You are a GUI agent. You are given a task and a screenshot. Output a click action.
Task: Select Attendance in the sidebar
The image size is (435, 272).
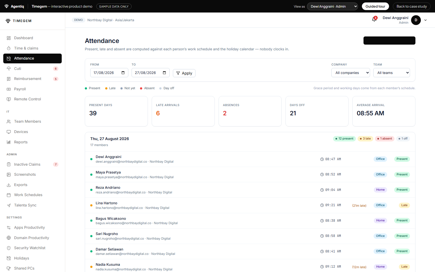point(32,58)
